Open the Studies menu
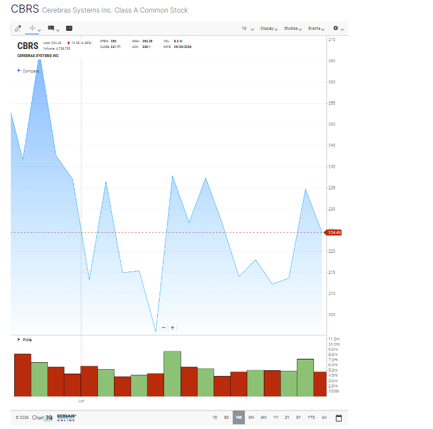The width and height of the screenshot is (433, 429). (x=293, y=29)
